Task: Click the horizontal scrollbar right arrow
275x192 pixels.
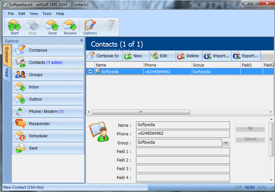Action: [271, 112]
